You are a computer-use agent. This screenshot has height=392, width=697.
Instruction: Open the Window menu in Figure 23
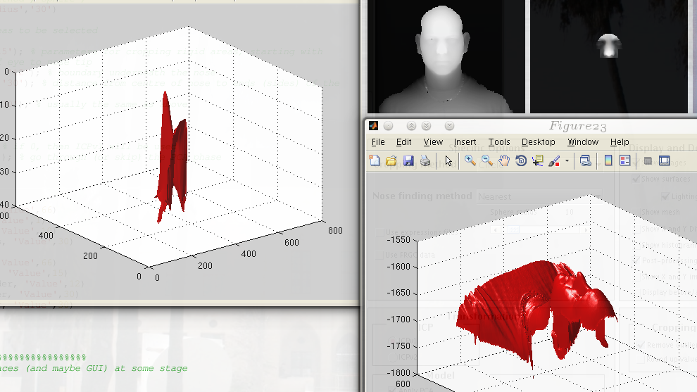pyautogui.click(x=583, y=142)
